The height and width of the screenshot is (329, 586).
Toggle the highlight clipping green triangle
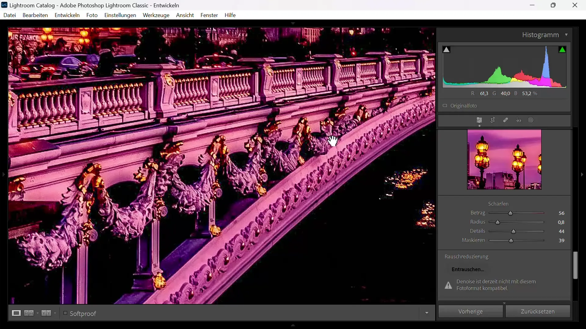click(562, 50)
